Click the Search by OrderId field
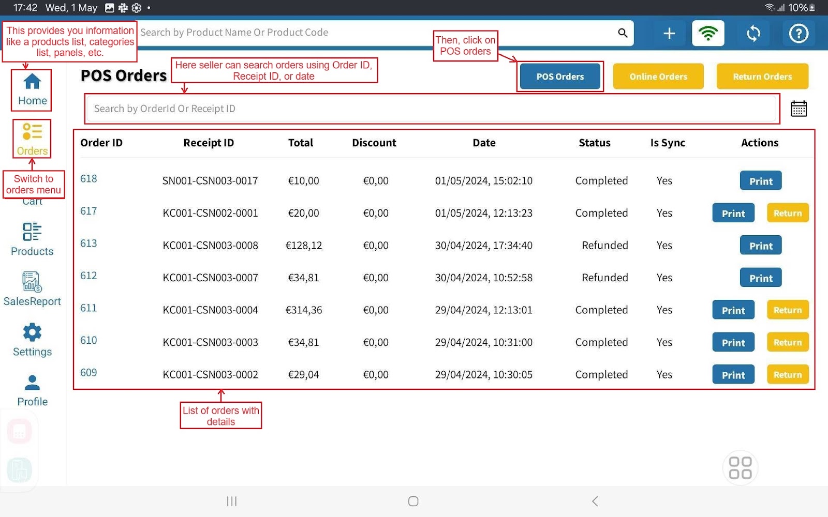 coord(431,109)
